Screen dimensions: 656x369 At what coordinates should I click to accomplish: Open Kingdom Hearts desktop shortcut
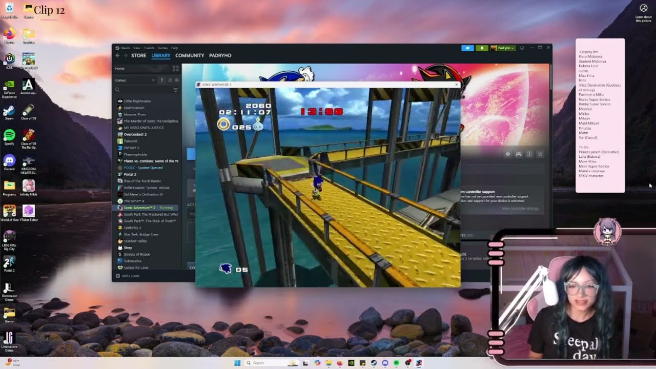(x=28, y=165)
